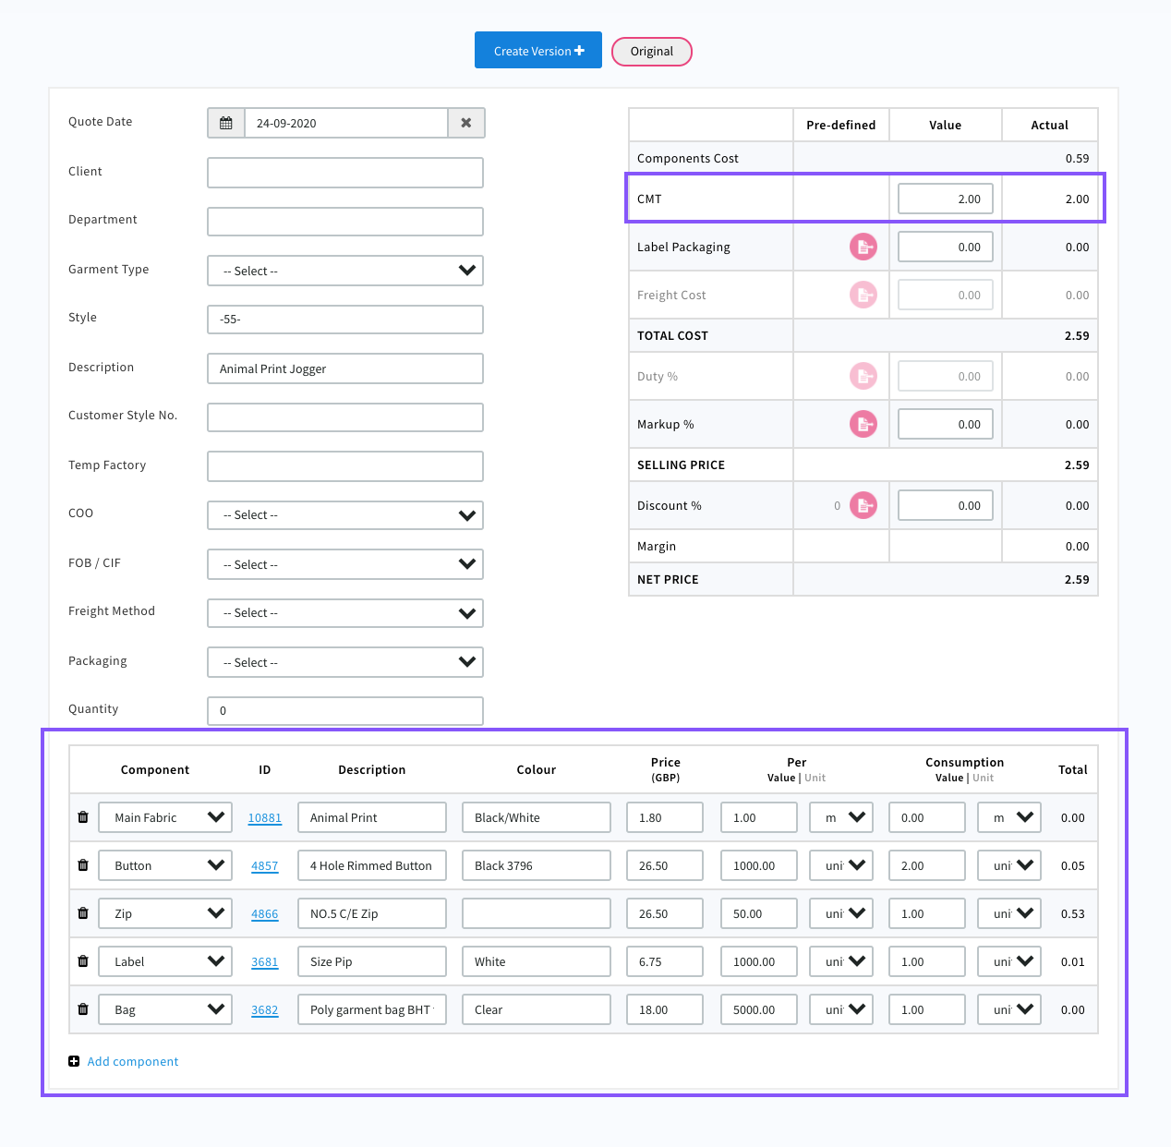Click the Discount % pre-defined pink icon
The width and height of the screenshot is (1171, 1147).
pyautogui.click(x=863, y=505)
